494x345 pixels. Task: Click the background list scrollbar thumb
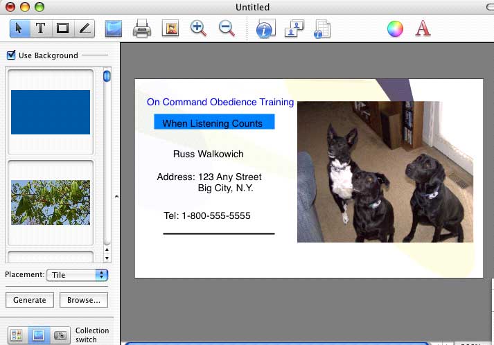click(107, 76)
